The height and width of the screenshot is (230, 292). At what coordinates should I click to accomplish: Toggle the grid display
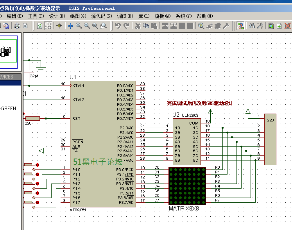[48, 26]
